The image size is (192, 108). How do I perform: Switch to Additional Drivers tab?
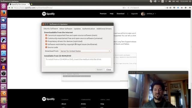[104, 29]
